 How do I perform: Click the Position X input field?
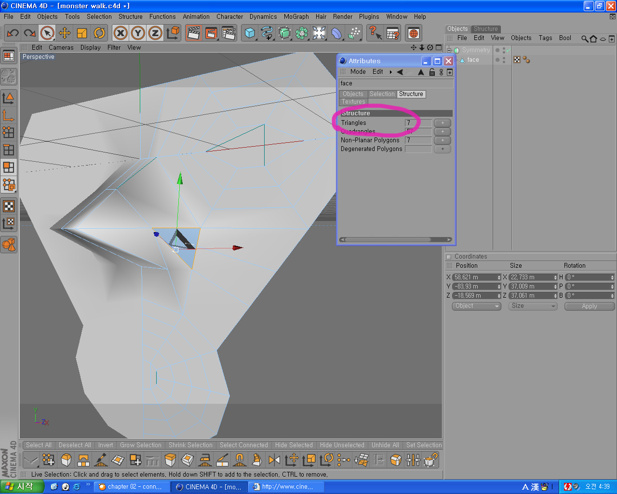477,277
